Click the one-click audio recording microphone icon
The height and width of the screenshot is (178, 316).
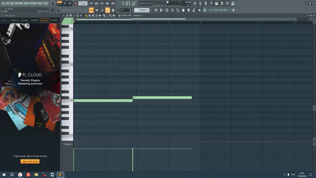coord(205,4)
